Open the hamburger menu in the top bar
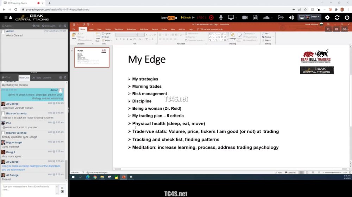 6,18
